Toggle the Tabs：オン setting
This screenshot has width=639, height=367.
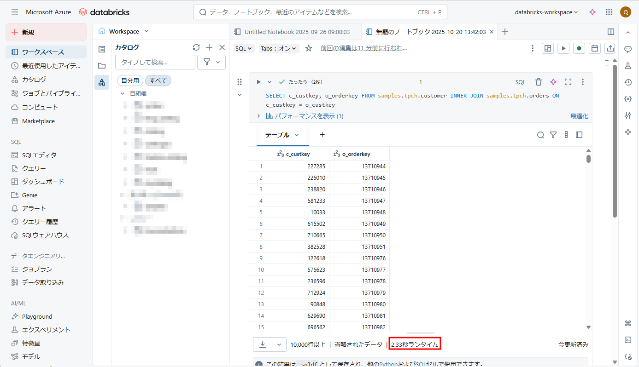[279, 48]
